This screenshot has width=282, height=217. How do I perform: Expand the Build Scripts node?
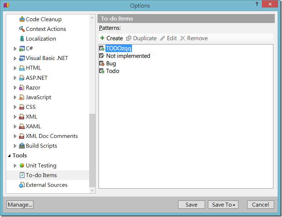pos(15,146)
